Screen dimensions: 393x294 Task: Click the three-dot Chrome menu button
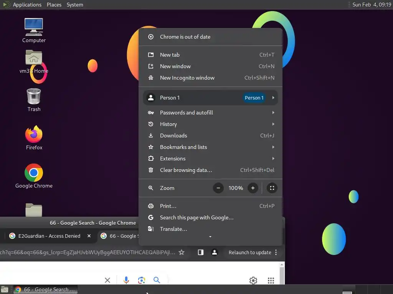[x=276, y=253]
